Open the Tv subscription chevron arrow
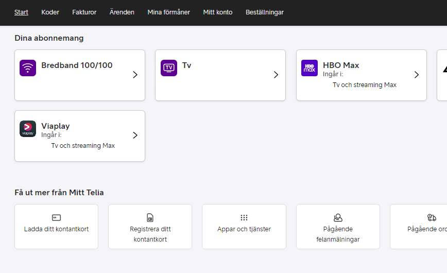 click(276, 75)
